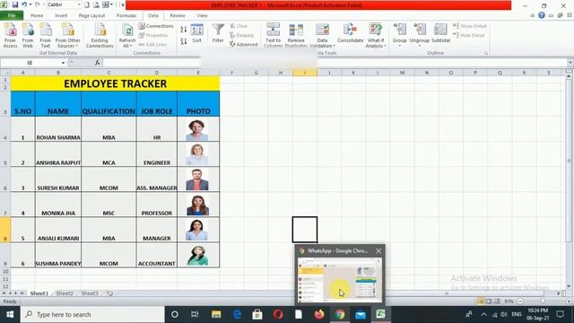Open Existing Connections

(100, 35)
